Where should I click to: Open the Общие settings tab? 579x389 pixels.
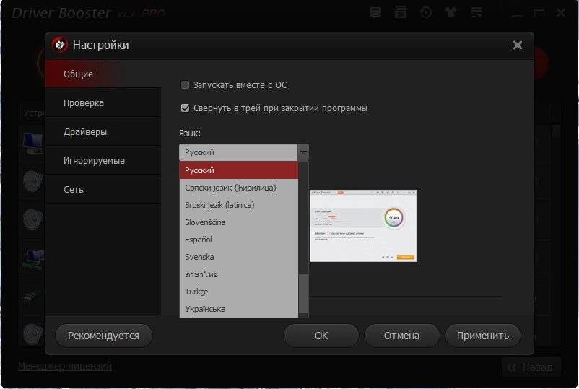coord(103,74)
